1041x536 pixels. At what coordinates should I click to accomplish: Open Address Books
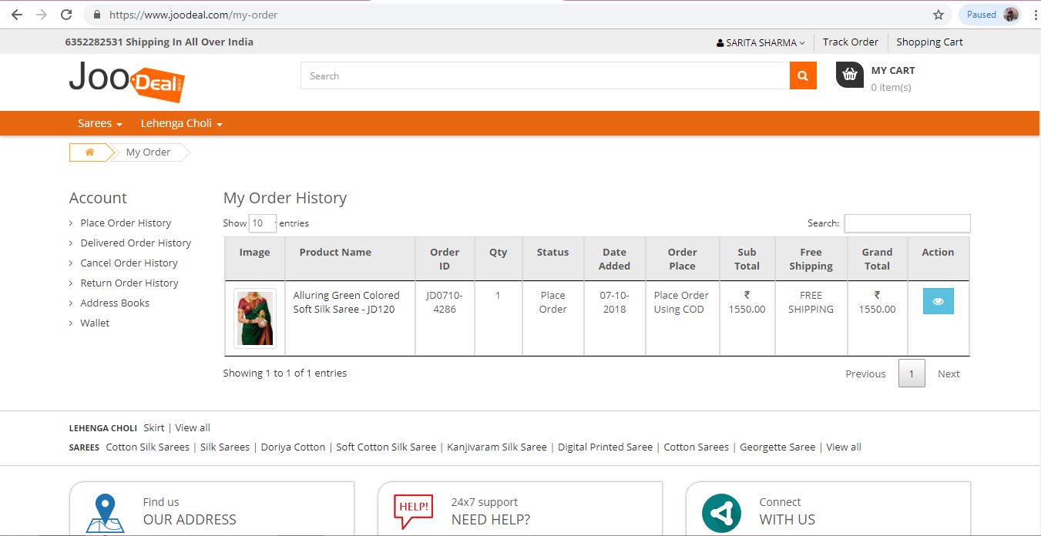click(x=115, y=303)
